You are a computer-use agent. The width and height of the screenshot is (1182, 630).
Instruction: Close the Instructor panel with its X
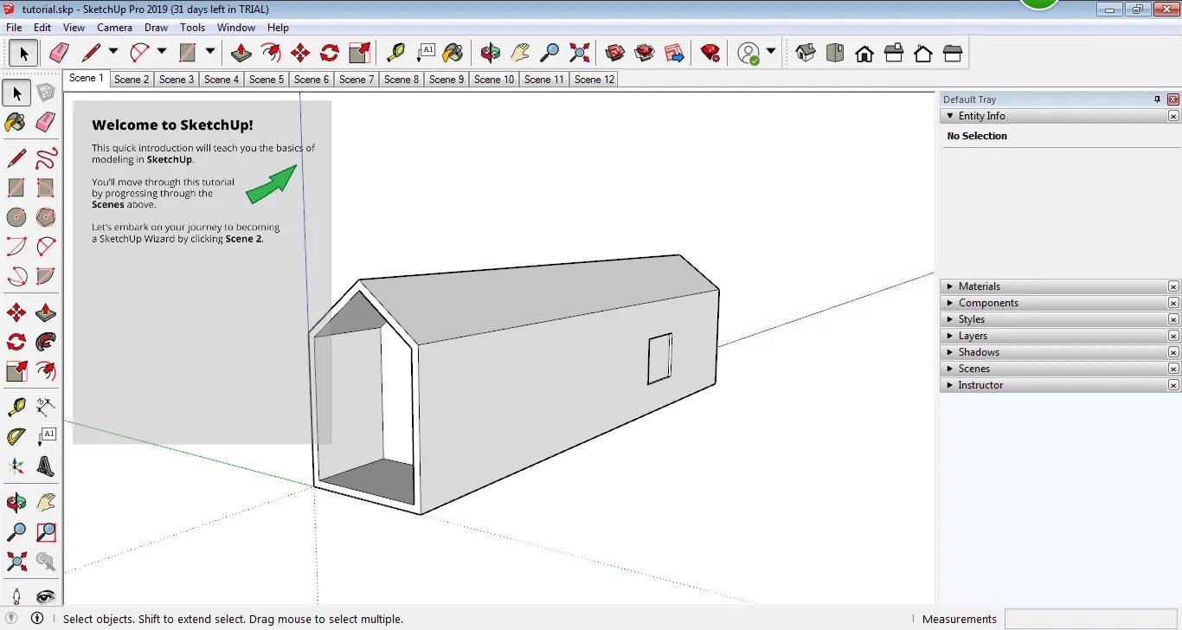coord(1173,385)
